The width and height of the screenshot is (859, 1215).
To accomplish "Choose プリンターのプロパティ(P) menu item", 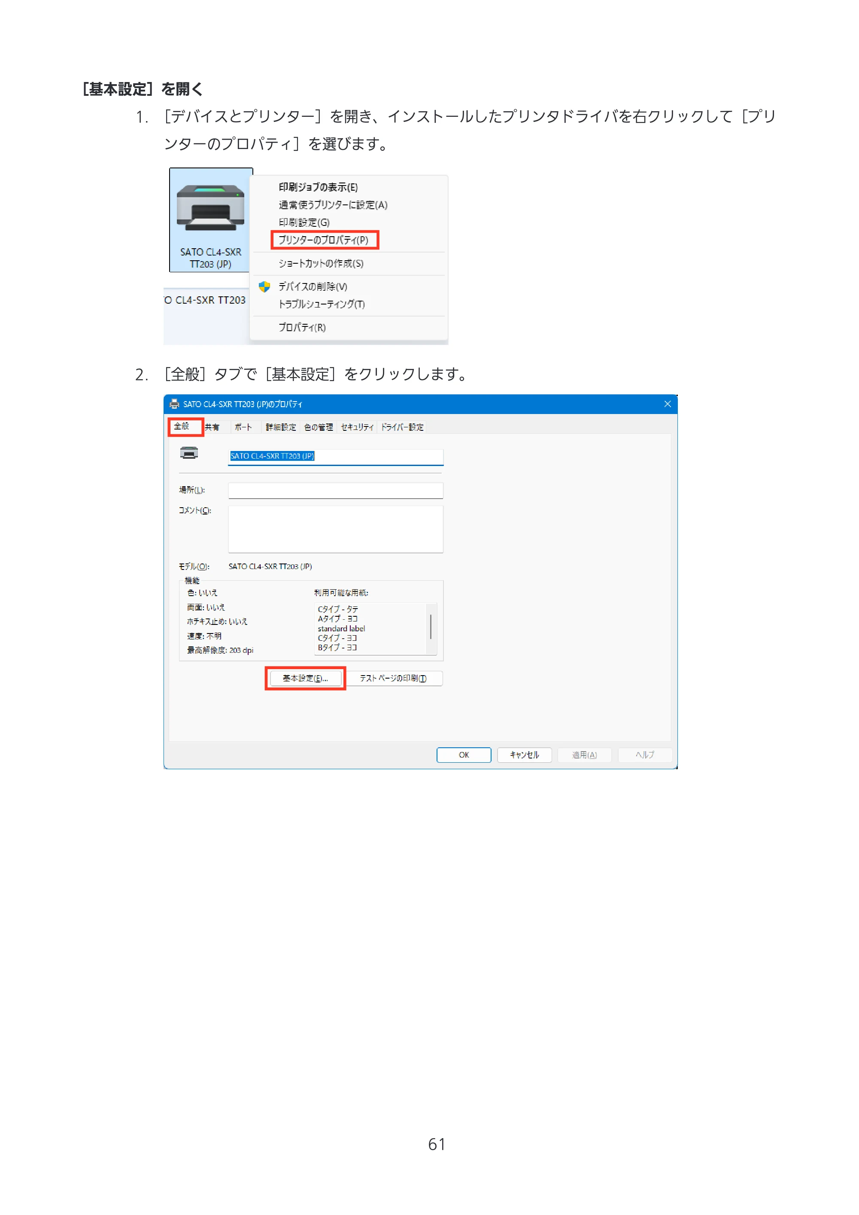I will (324, 240).
